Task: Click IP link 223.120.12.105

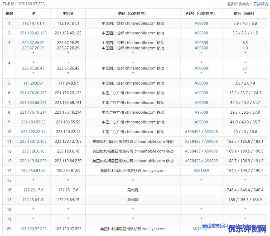Action: [33, 141]
